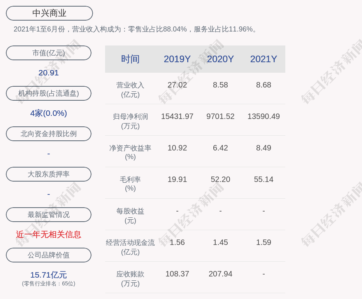The image size is (362, 299).
Task: Select the 2020 revenue value 8.58
Action: point(220,85)
